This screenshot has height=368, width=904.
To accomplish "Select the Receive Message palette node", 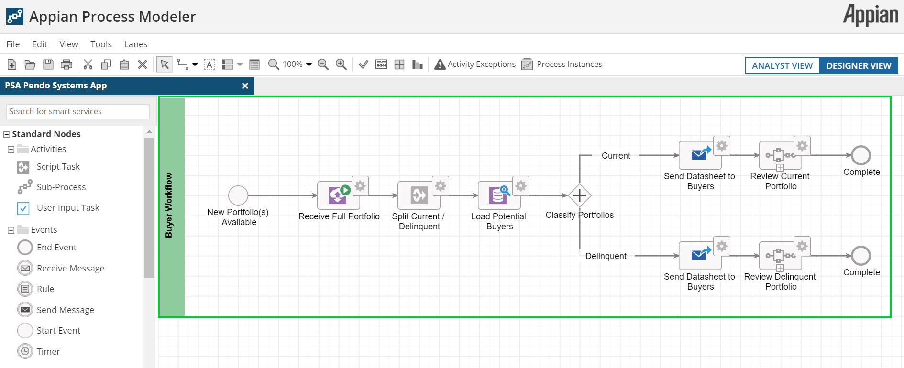I will point(61,269).
